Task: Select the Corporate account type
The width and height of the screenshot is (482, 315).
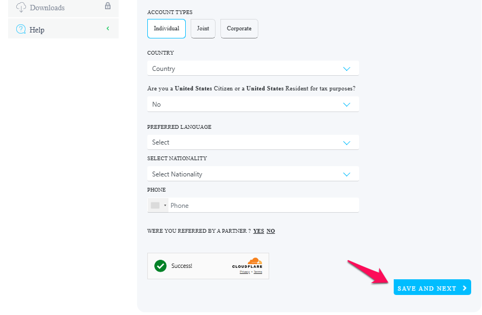Action: [239, 29]
